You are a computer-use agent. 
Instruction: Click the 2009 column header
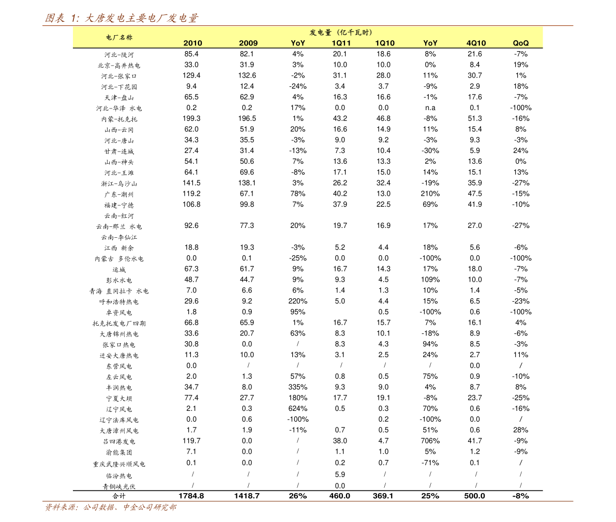coord(248,43)
